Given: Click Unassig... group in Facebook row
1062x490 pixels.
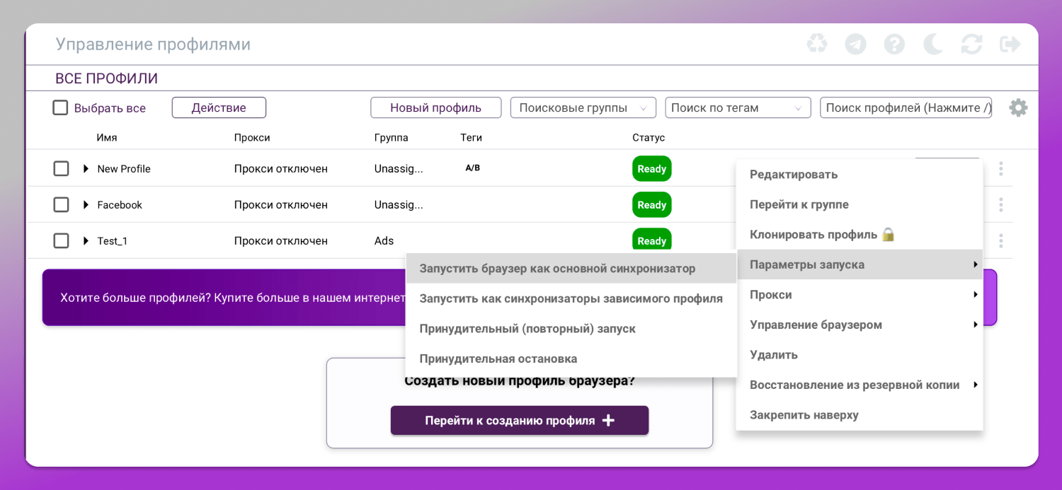Looking at the screenshot, I should (399, 204).
